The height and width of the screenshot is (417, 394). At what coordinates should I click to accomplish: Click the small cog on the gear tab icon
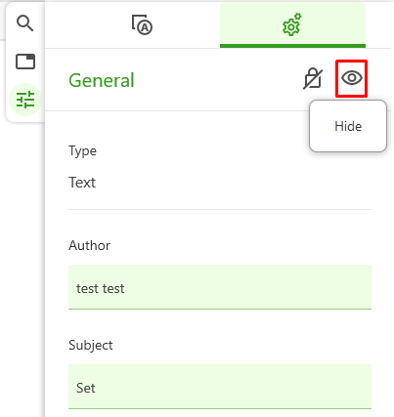coord(298,17)
